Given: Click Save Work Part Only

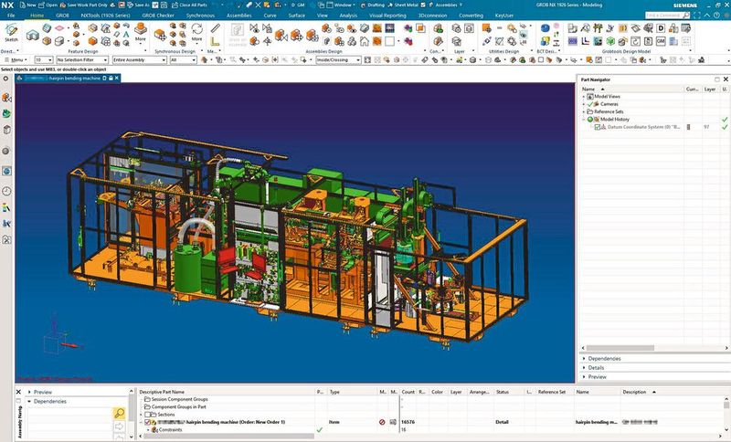Looking at the screenshot, I should (84, 5).
